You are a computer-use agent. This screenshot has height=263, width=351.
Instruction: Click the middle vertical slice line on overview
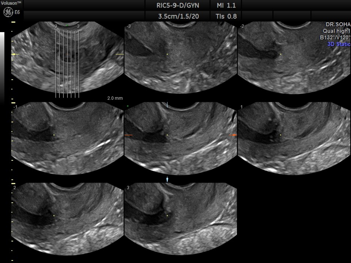click(x=67, y=64)
